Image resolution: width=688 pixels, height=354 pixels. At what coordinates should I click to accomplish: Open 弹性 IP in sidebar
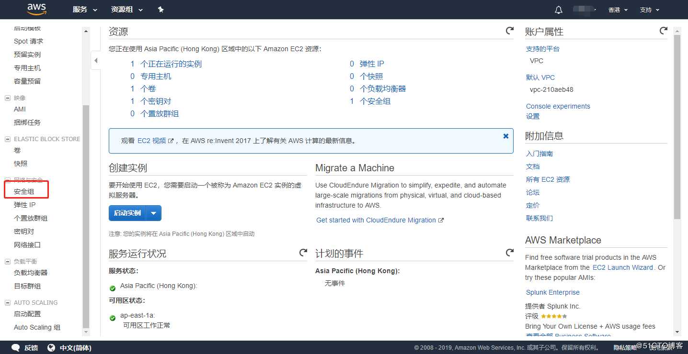point(24,205)
